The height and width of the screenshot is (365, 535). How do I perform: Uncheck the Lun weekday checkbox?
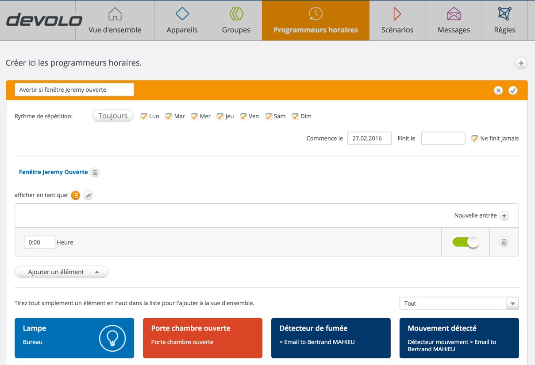point(144,116)
